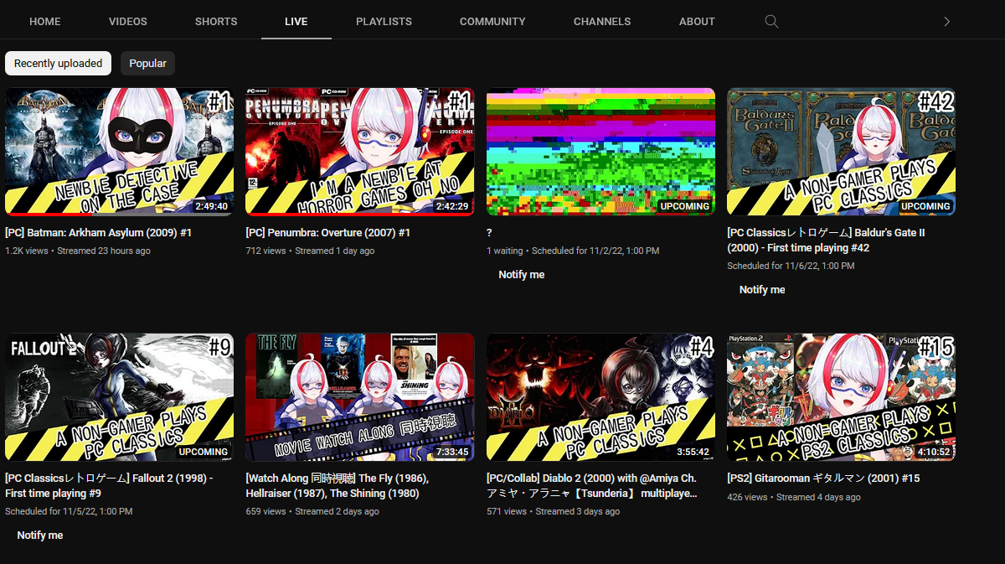
Task: Open the [PC/Collab] Diablo 2 (2000) title
Action: click(x=591, y=486)
